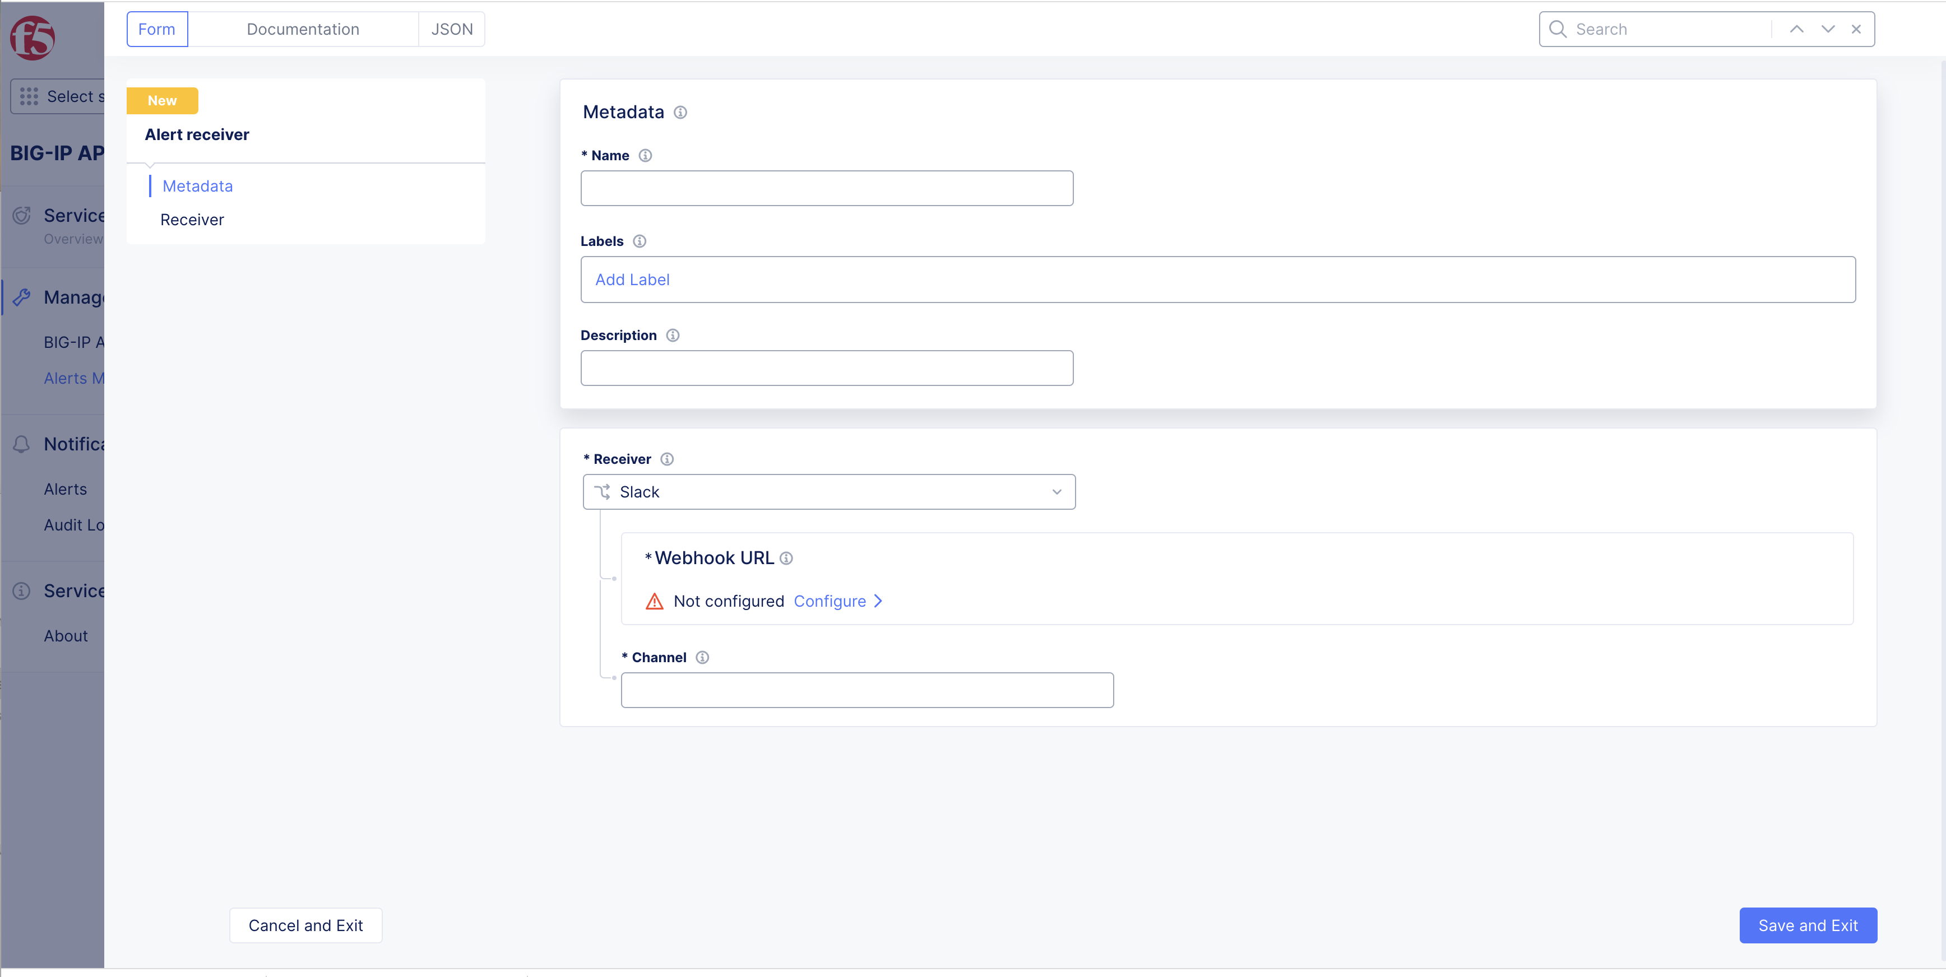Open Audit Logs item in sidebar
Viewport: 1946px width, 977px height.
point(74,525)
